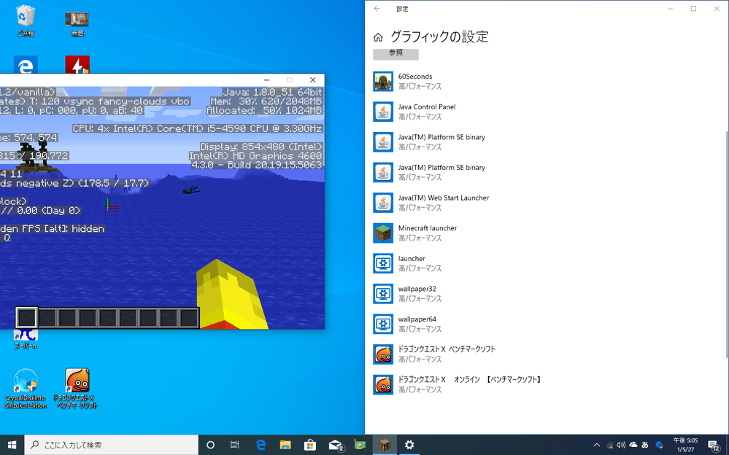Screen dimensions: 729x455
Task: Switch to Settings via taskbar gear
Action: click(409, 445)
